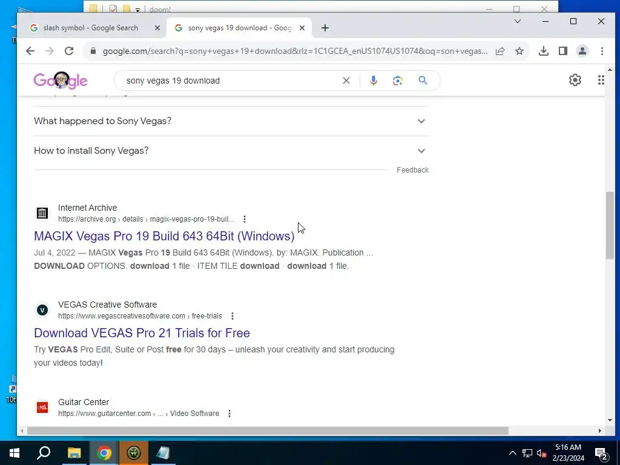Open more options for Internet Archive result
The image size is (620, 465).
(245, 219)
